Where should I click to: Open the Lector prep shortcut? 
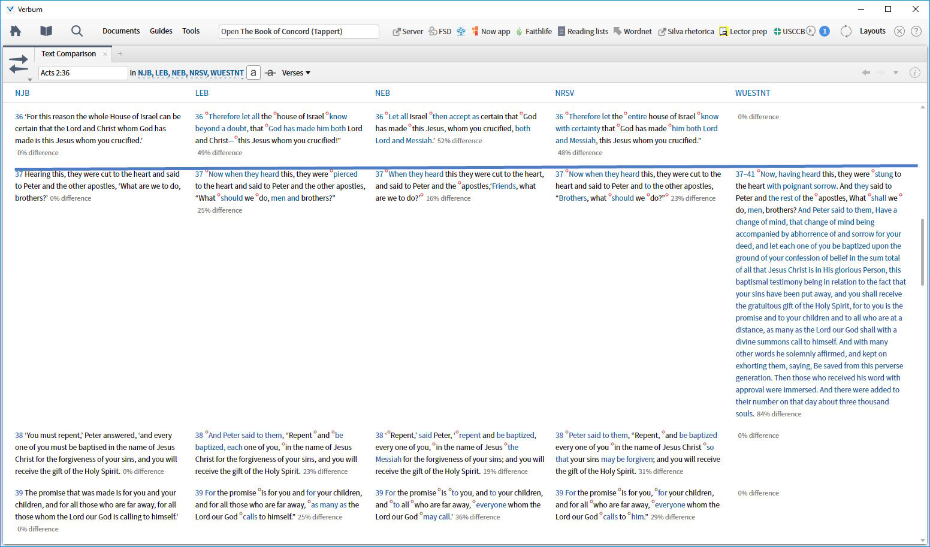tap(743, 31)
